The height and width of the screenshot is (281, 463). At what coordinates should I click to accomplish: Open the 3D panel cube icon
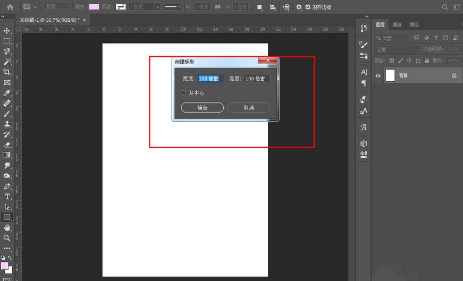364,143
